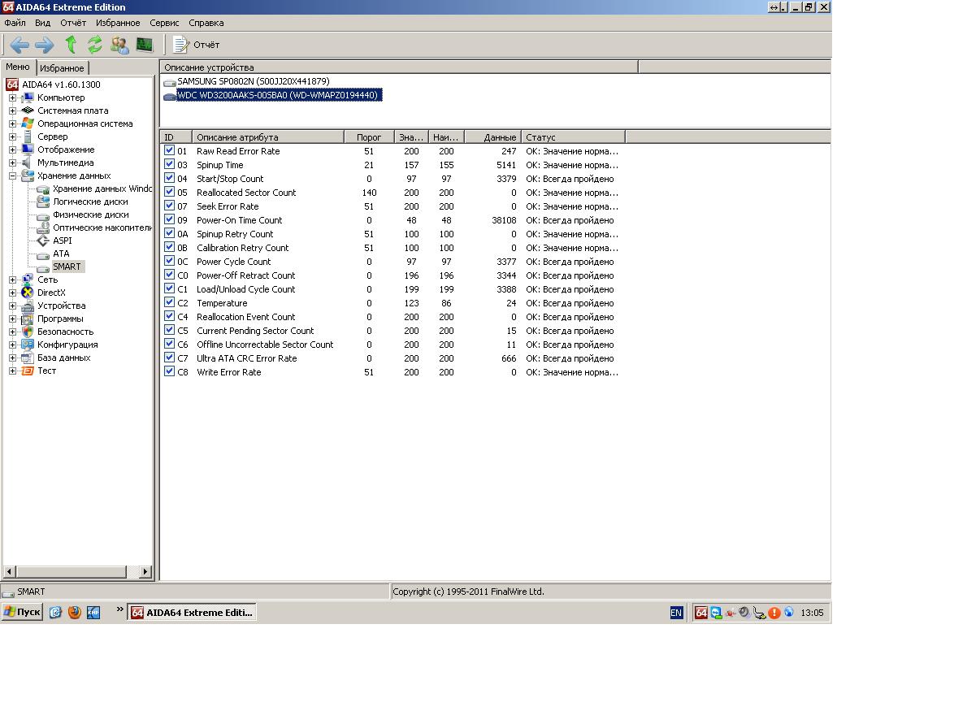Open the Справка menu
Viewport: 954px width, 724px height.
pyautogui.click(x=206, y=23)
